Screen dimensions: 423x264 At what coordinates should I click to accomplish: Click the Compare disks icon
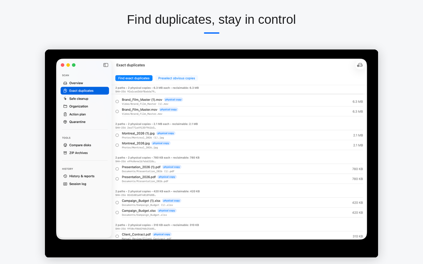tap(65, 145)
